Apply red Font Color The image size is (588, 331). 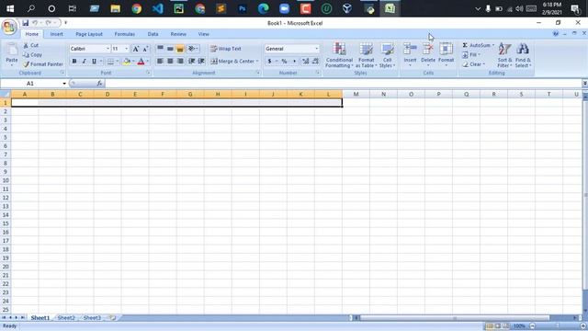pyautogui.click(x=141, y=62)
